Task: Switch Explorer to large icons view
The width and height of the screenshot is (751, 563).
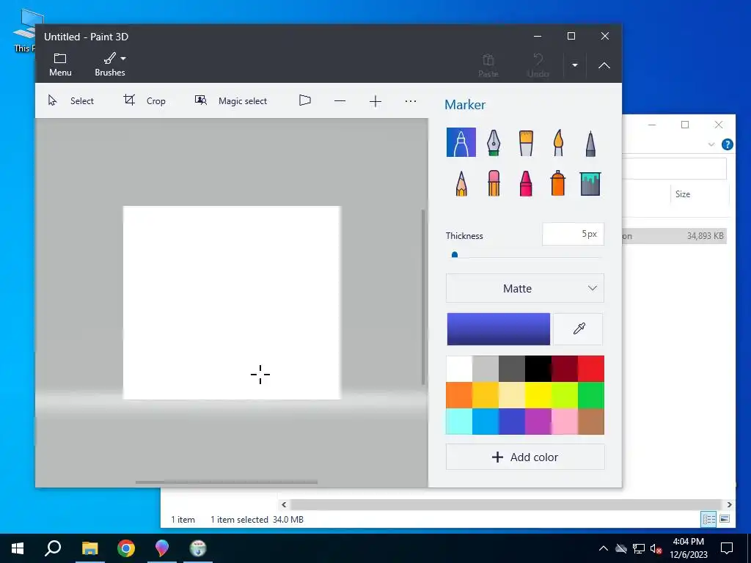Action: pyautogui.click(x=724, y=519)
